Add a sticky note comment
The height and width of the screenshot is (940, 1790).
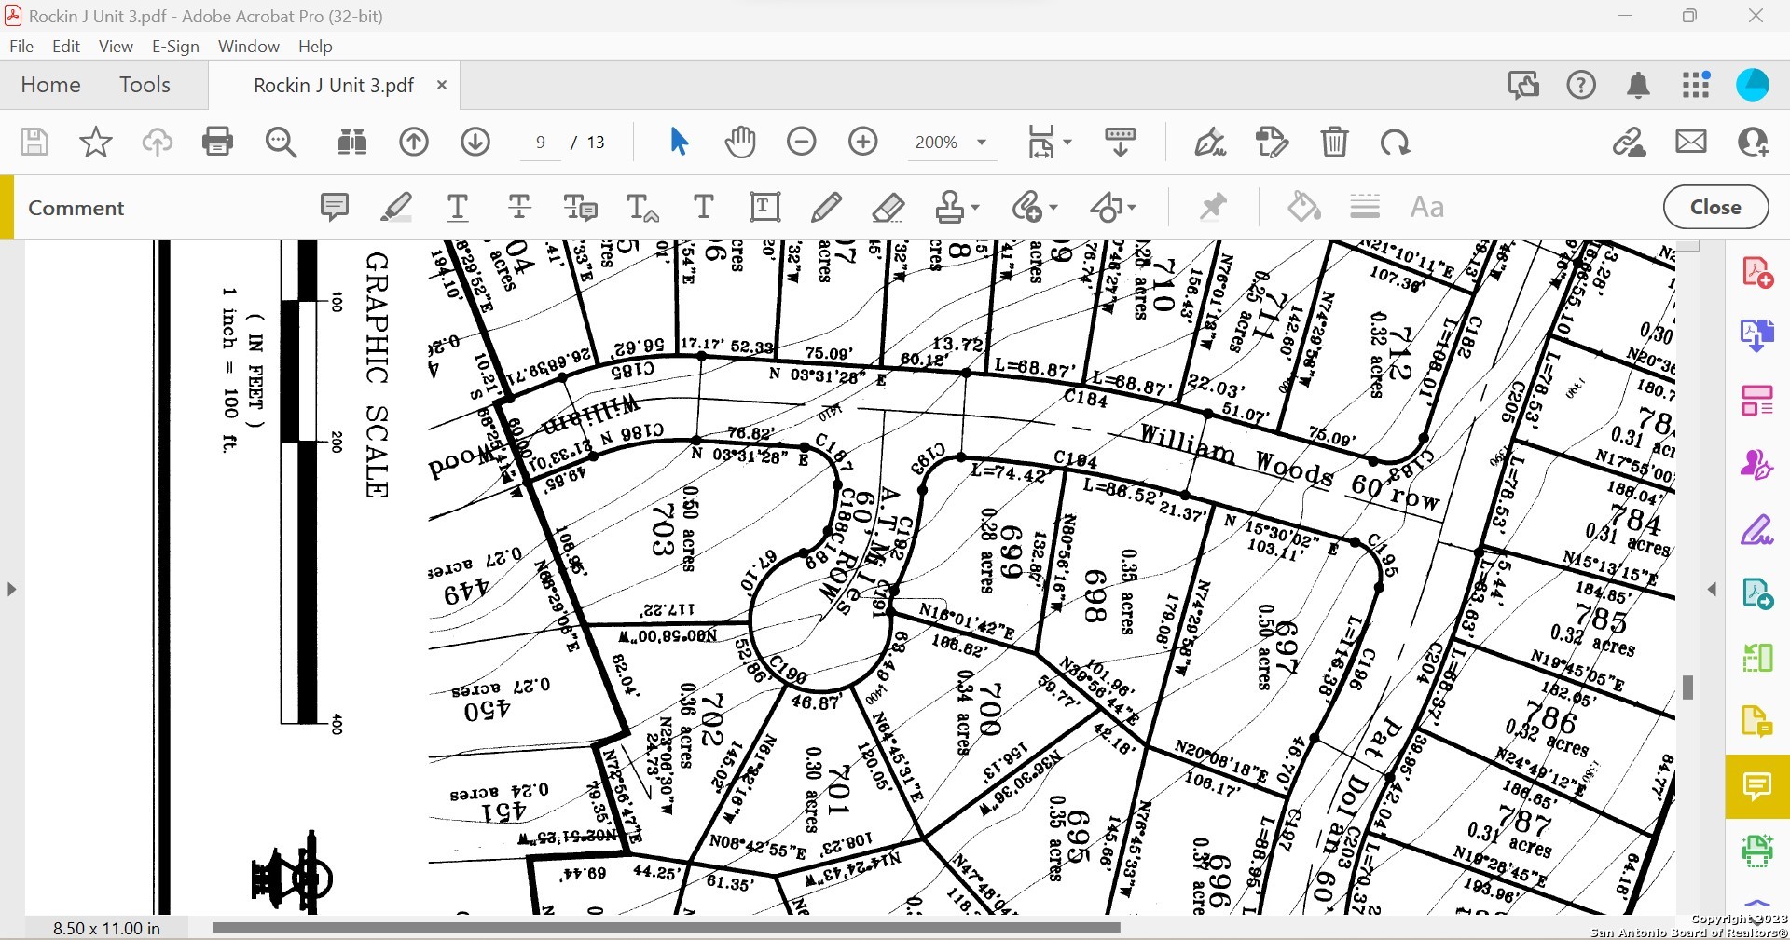[334, 207]
